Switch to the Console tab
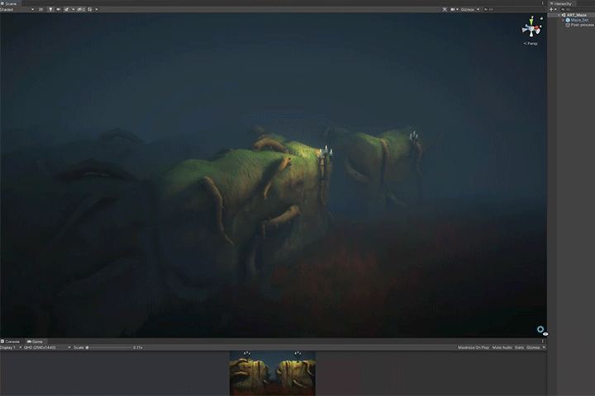The width and height of the screenshot is (595, 396). (10, 342)
